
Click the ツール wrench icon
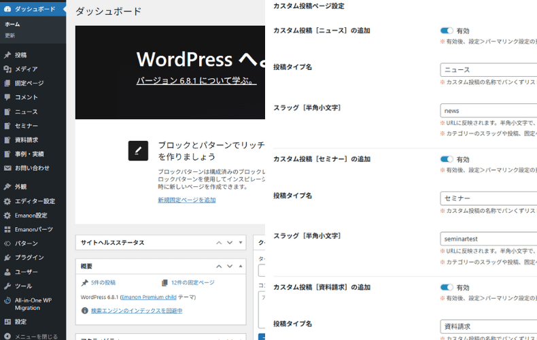[x=7, y=286]
